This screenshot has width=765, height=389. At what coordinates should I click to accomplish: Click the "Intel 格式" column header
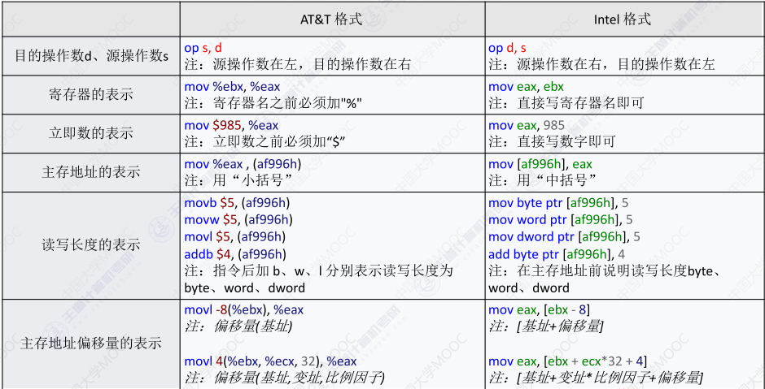pos(622,19)
